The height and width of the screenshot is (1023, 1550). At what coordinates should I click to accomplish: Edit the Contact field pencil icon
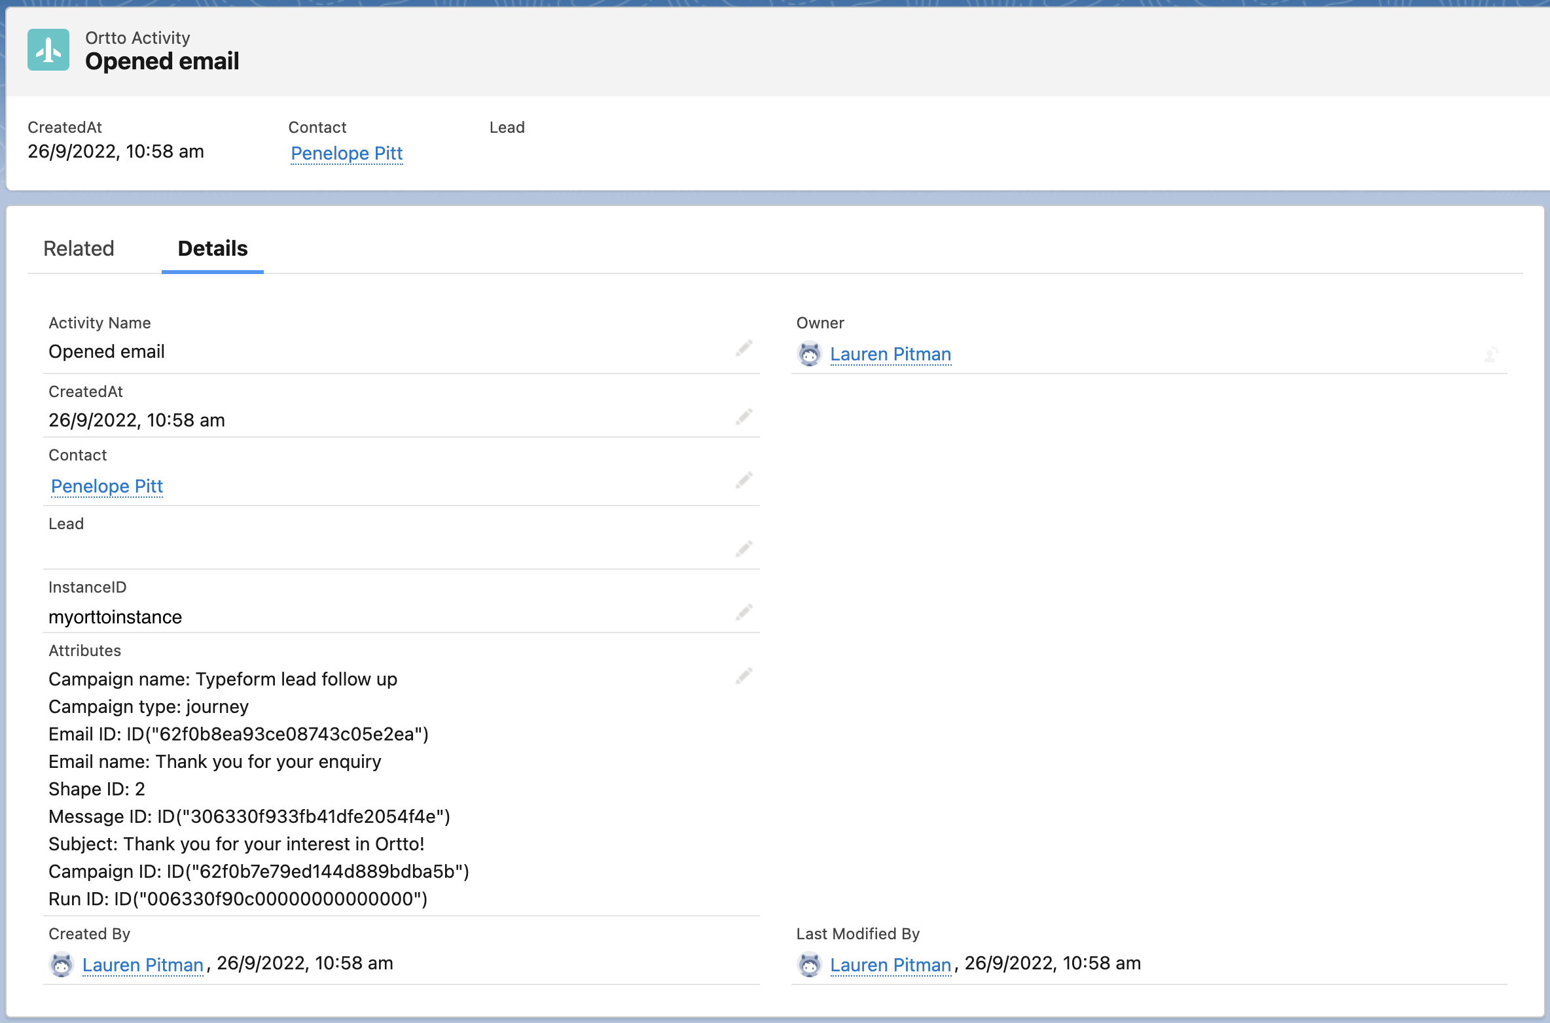[744, 480]
